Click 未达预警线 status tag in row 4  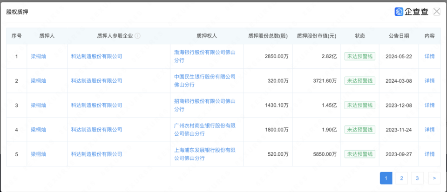click(360, 130)
